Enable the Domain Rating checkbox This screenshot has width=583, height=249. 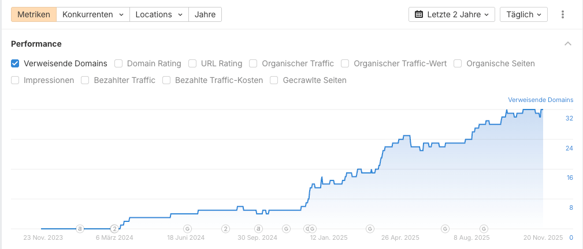point(118,63)
